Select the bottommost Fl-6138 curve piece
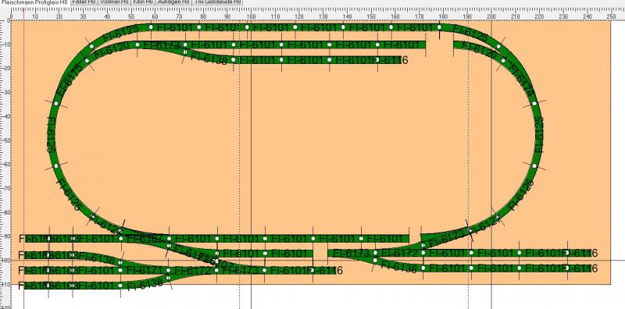The height and width of the screenshot is (309, 625). coord(145,283)
